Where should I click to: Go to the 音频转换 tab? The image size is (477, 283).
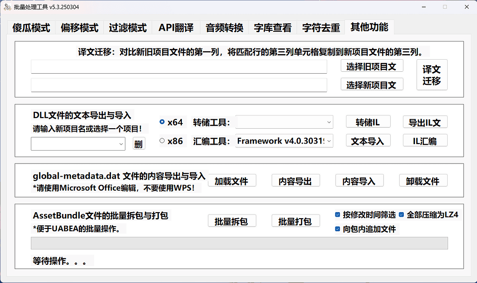click(x=224, y=28)
